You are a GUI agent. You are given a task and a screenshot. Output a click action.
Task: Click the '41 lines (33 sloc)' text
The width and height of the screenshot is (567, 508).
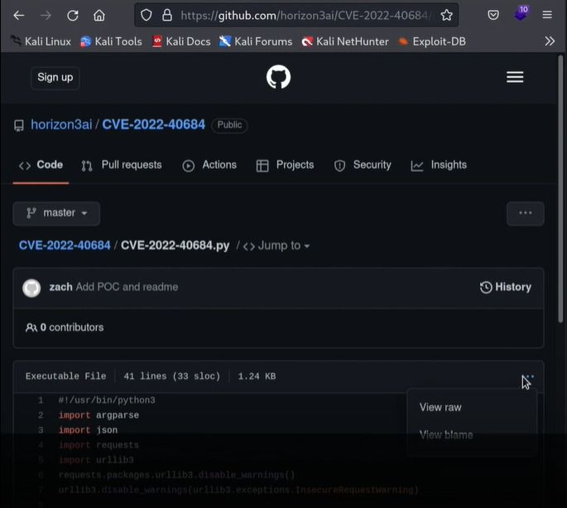click(172, 376)
